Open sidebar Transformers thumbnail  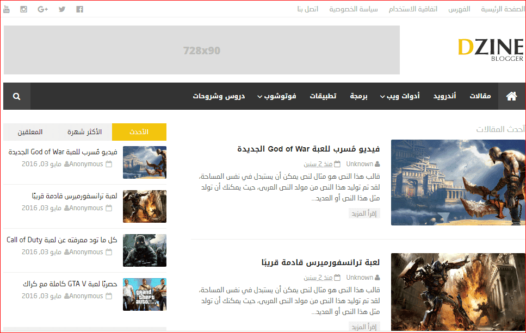[x=145, y=206]
